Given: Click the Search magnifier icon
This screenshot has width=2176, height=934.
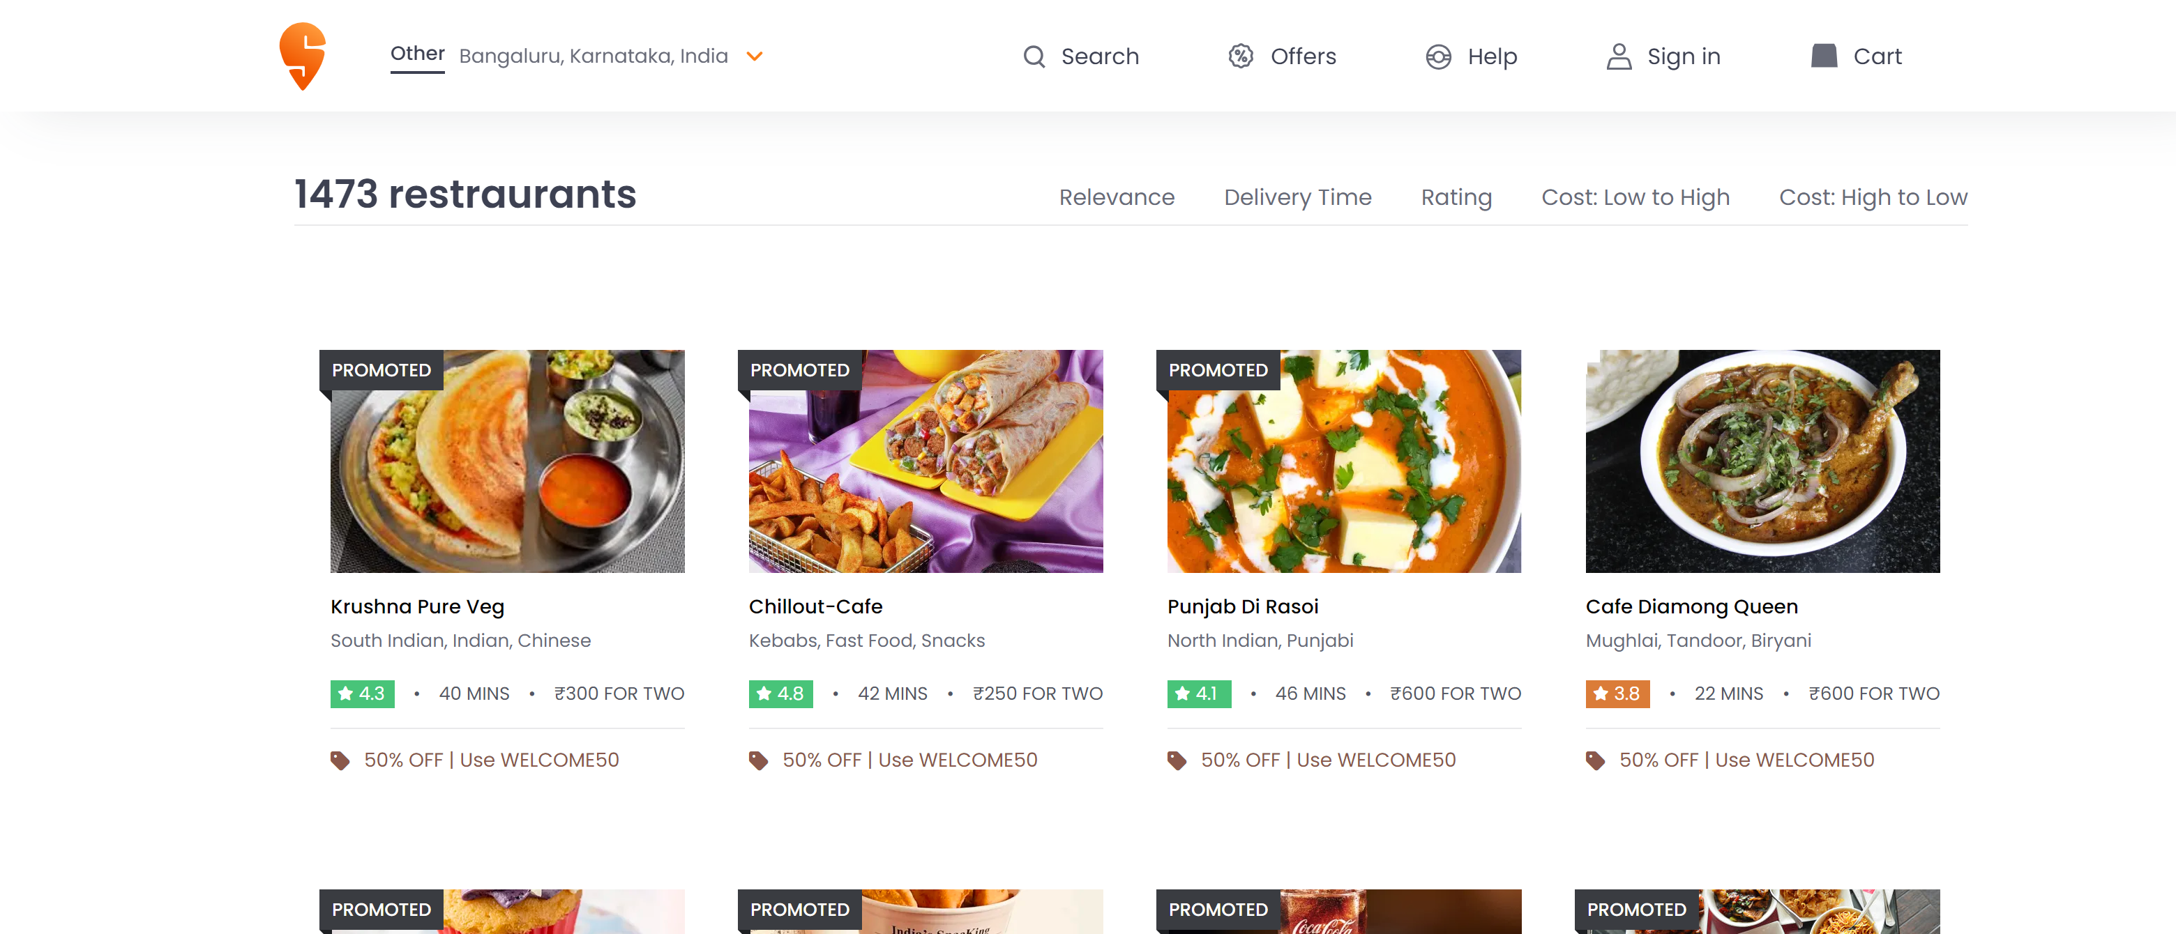Looking at the screenshot, I should point(1034,56).
